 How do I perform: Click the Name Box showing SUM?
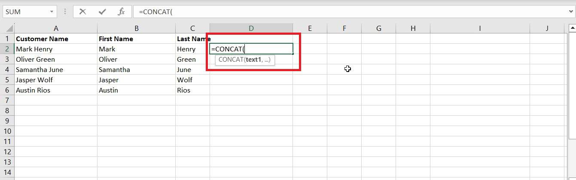26,12
